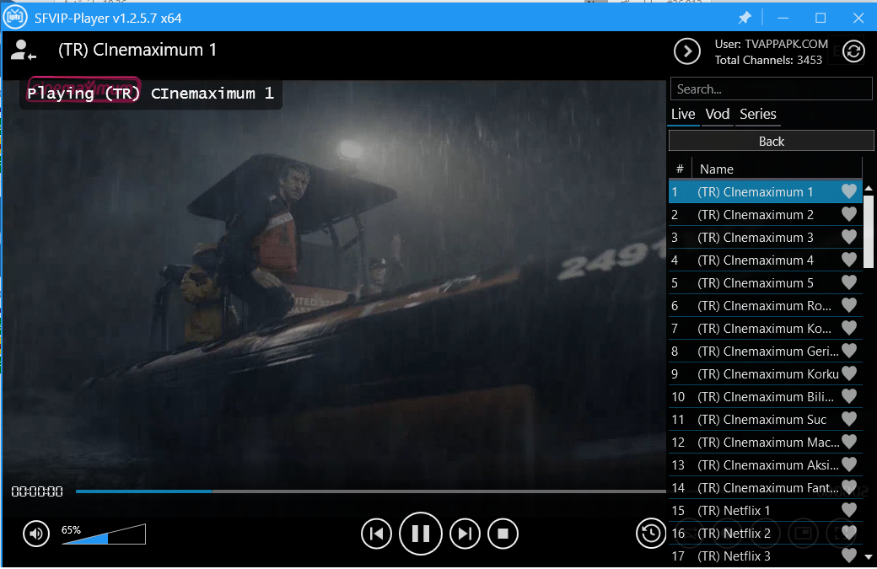Mute audio with the speaker icon
Screen dimensions: 877x569
[36, 534]
